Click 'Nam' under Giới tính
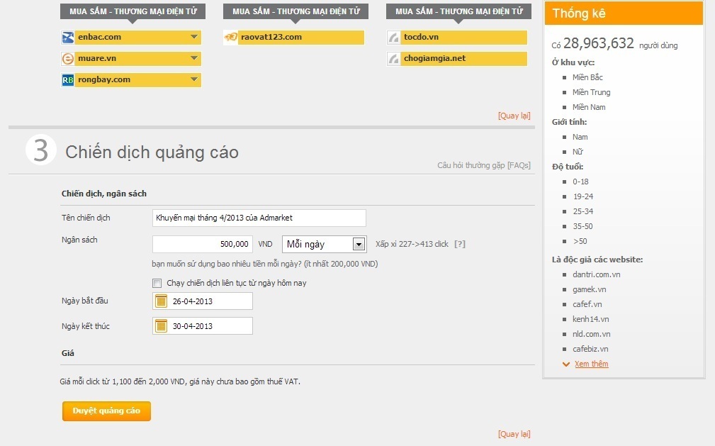 [x=580, y=137]
